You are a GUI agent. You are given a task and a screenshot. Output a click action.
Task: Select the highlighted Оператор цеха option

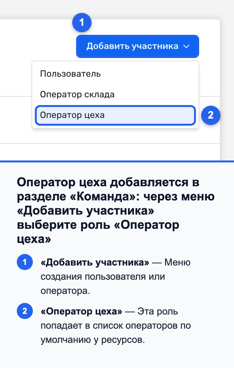click(115, 115)
